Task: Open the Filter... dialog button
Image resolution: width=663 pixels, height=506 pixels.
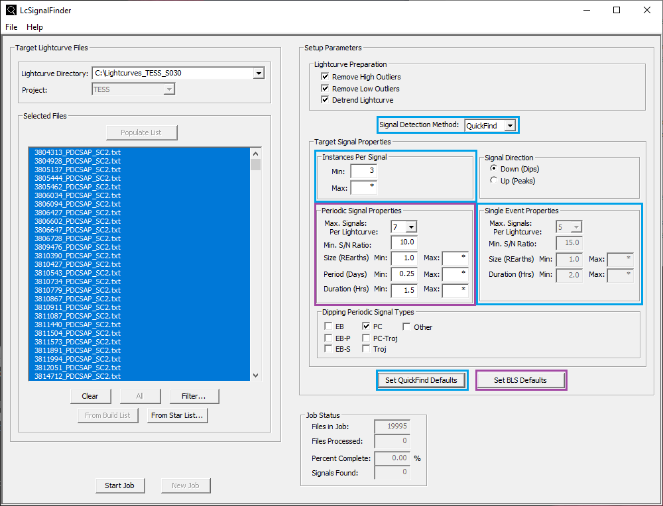Action: tap(193, 396)
